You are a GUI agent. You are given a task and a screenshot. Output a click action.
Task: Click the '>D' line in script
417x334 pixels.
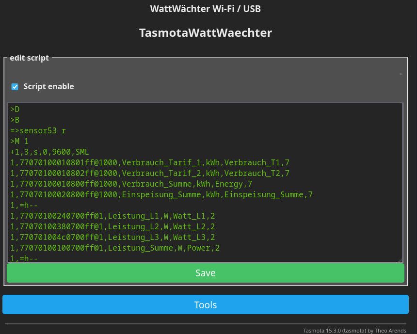click(x=15, y=109)
